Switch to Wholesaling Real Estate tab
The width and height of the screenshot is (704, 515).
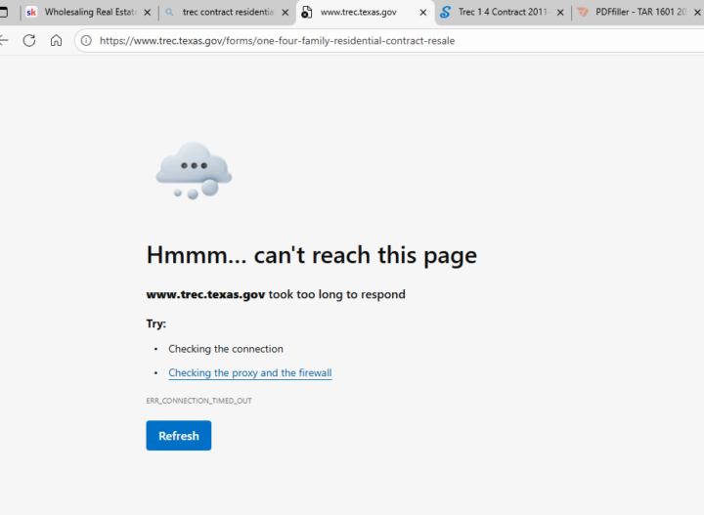click(x=90, y=13)
